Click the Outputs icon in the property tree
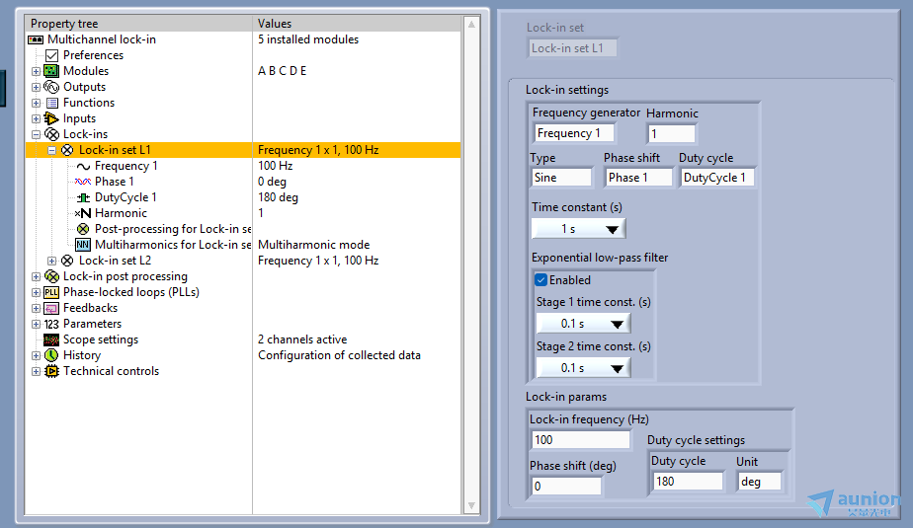913x528 pixels. click(51, 87)
